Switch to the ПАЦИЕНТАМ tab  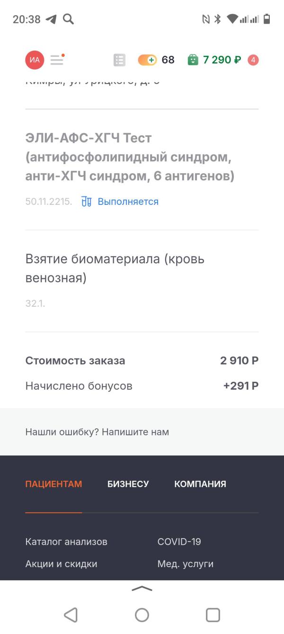click(x=53, y=484)
